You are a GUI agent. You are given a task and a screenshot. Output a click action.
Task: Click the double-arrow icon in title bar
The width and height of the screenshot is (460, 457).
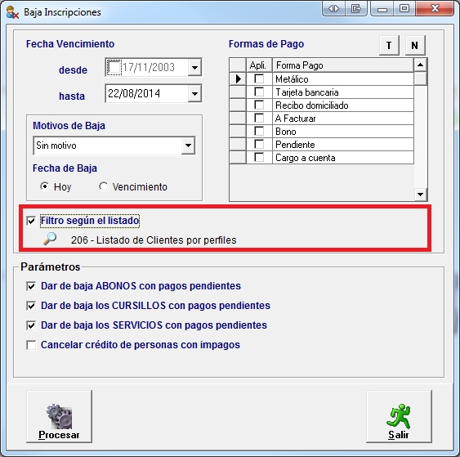[333, 8]
